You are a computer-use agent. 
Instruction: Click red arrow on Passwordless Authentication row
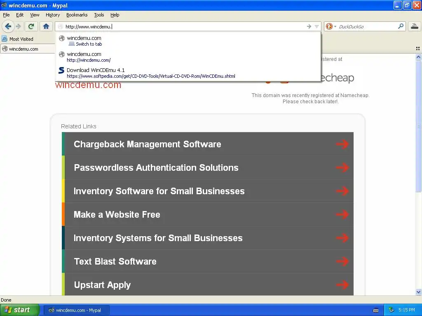[342, 167]
